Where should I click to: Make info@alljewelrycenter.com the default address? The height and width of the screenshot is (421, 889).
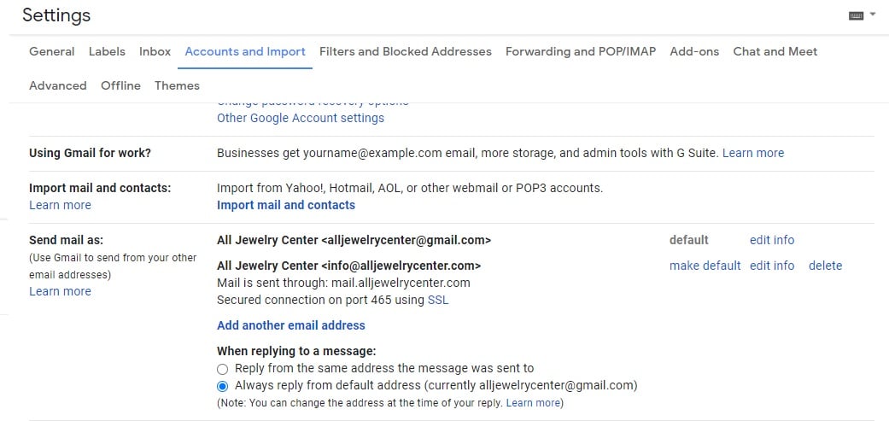click(x=705, y=266)
